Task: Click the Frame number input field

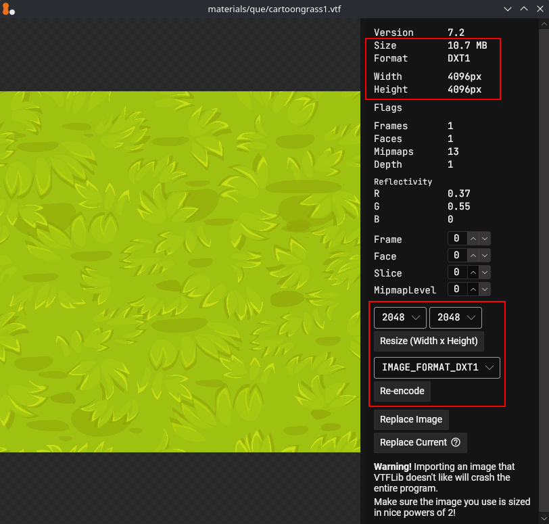Action: [458, 238]
